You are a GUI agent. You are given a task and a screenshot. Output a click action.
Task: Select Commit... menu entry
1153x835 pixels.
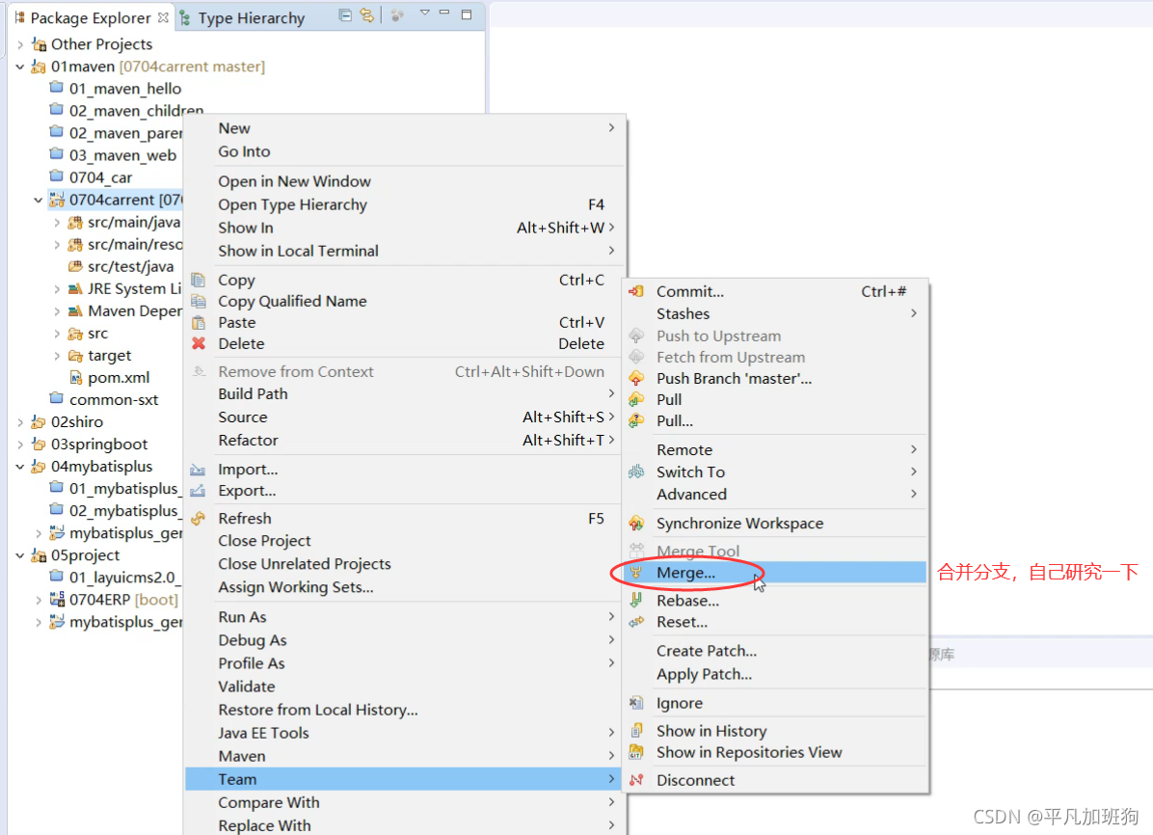tap(774, 291)
